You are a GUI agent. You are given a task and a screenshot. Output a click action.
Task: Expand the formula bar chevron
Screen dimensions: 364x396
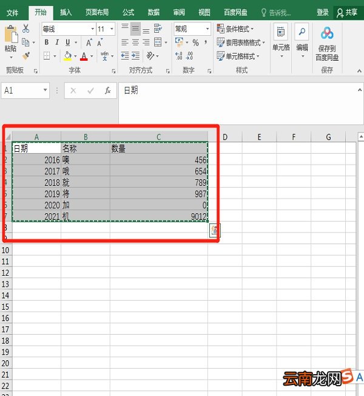click(x=360, y=90)
